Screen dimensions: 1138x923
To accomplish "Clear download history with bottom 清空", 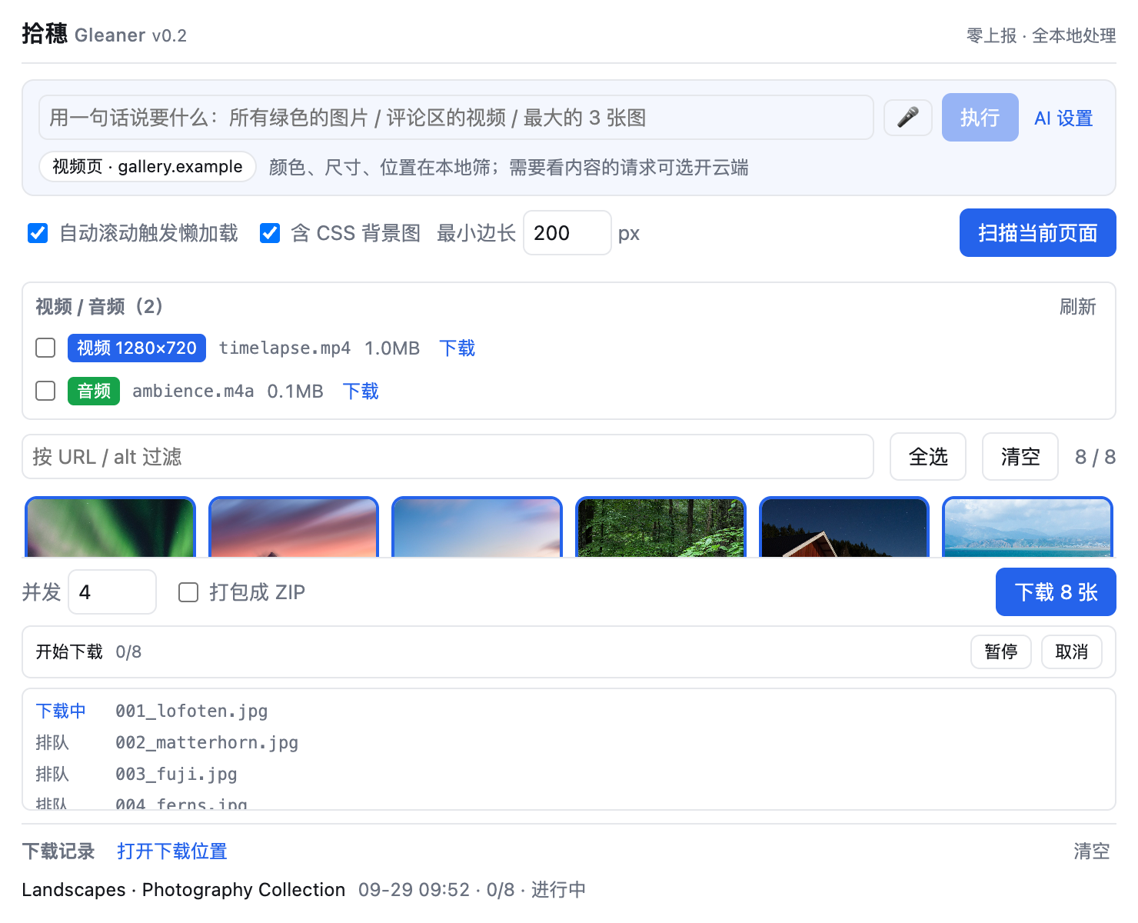I will pyautogui.click(x=1092, y=851).
